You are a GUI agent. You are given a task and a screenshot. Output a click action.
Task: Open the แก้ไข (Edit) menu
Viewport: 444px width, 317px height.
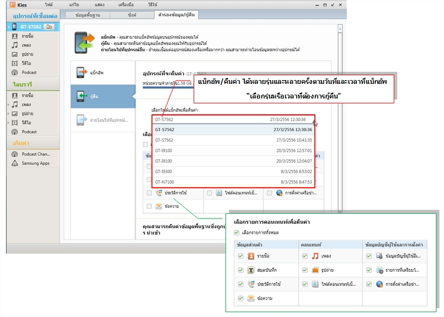pos(74,5)
